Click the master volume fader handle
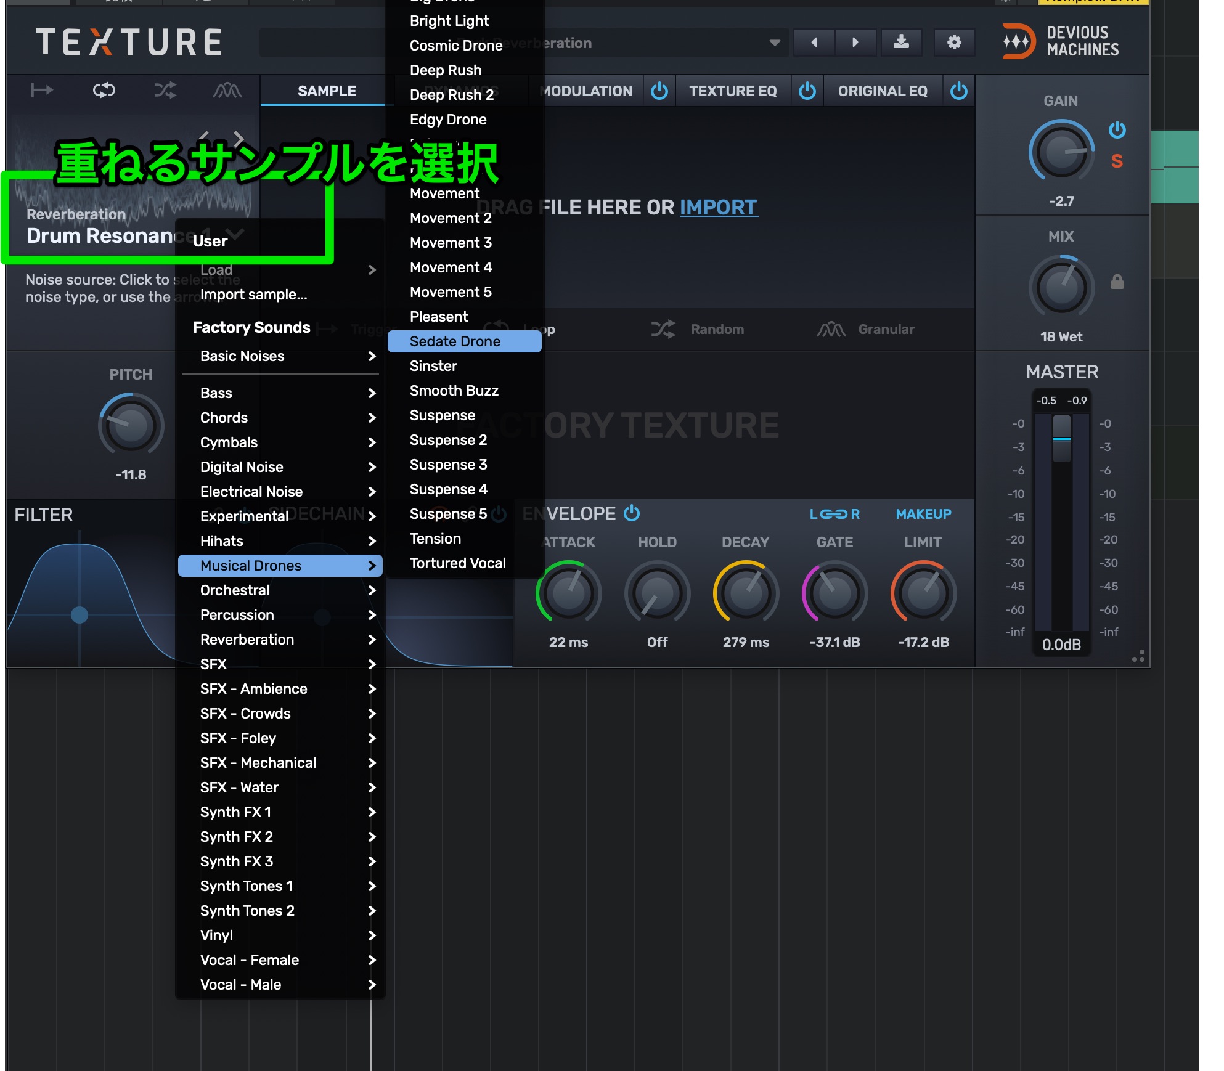This screenshot has width=1224, height=1071. [x=1061, y=438]
